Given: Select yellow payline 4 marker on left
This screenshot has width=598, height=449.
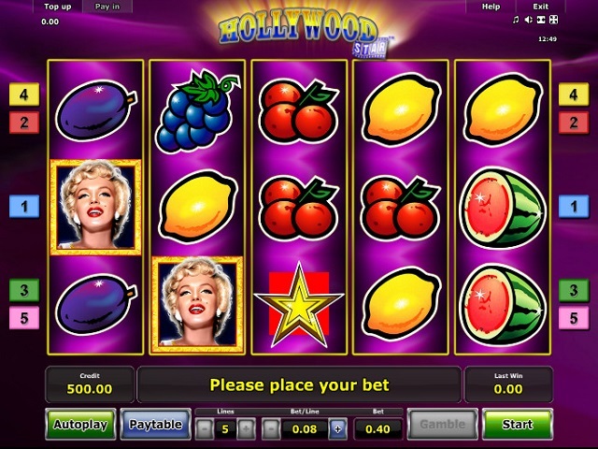Looking at the screenshot, I should pyautogui.click(x=24, y=94).
